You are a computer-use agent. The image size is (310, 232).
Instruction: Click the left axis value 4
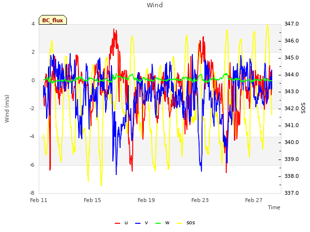coord(33,24)
